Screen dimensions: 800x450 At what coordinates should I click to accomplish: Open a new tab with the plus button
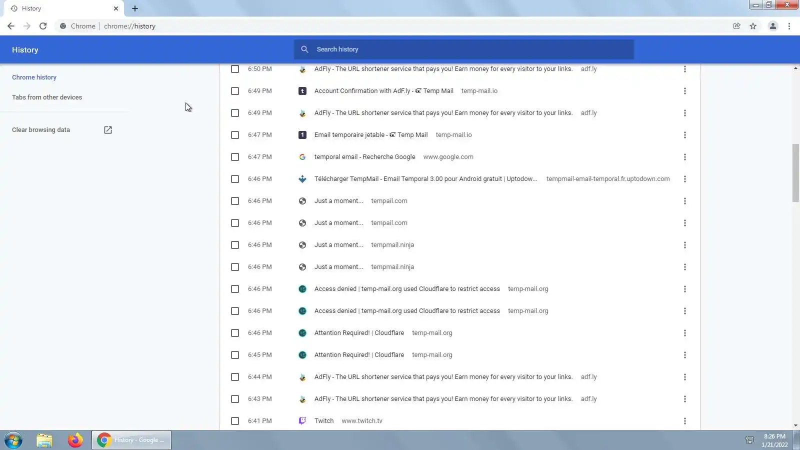[135, 8]
